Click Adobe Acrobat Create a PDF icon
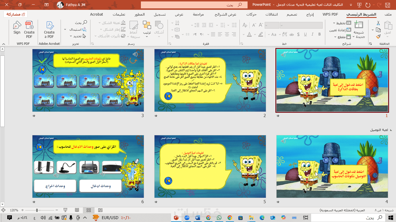 pyautogui.click(x=49, y=29)
